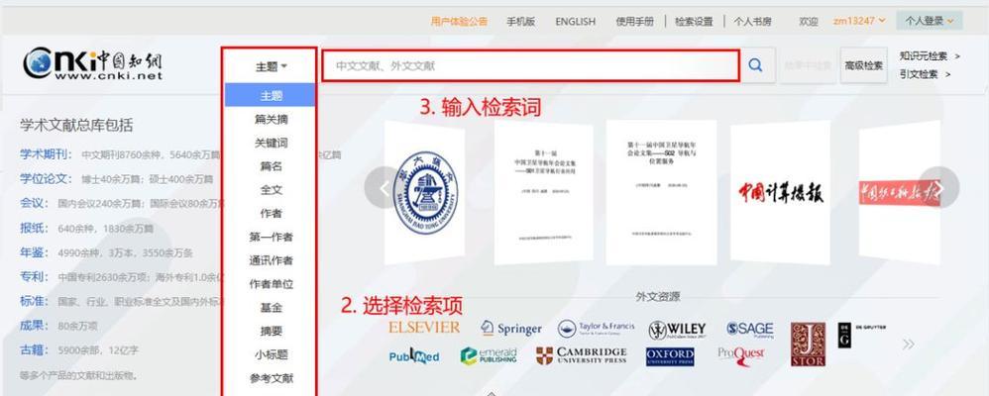Open 报纸 category link
989x396 pixels.
(34, 228)
